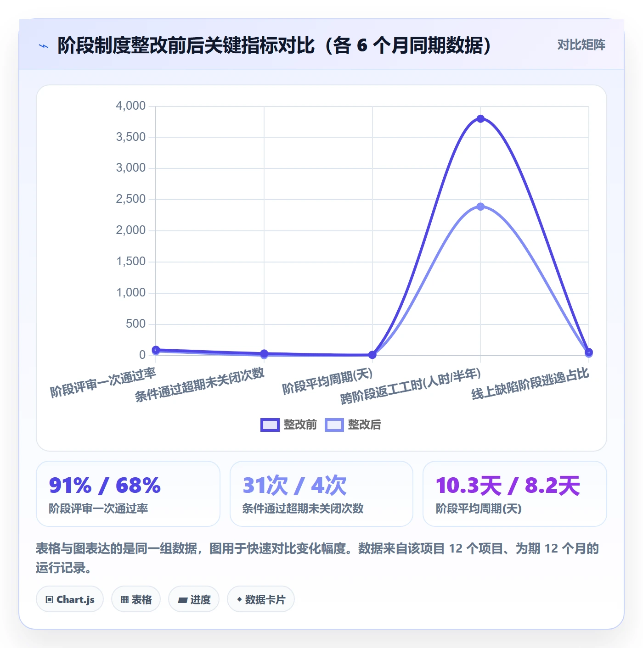Image resolution: width=643 pixels, height=648 pixels.
Task: Click the grid icon in 表格 chip
Action: [x=124, y=600]
